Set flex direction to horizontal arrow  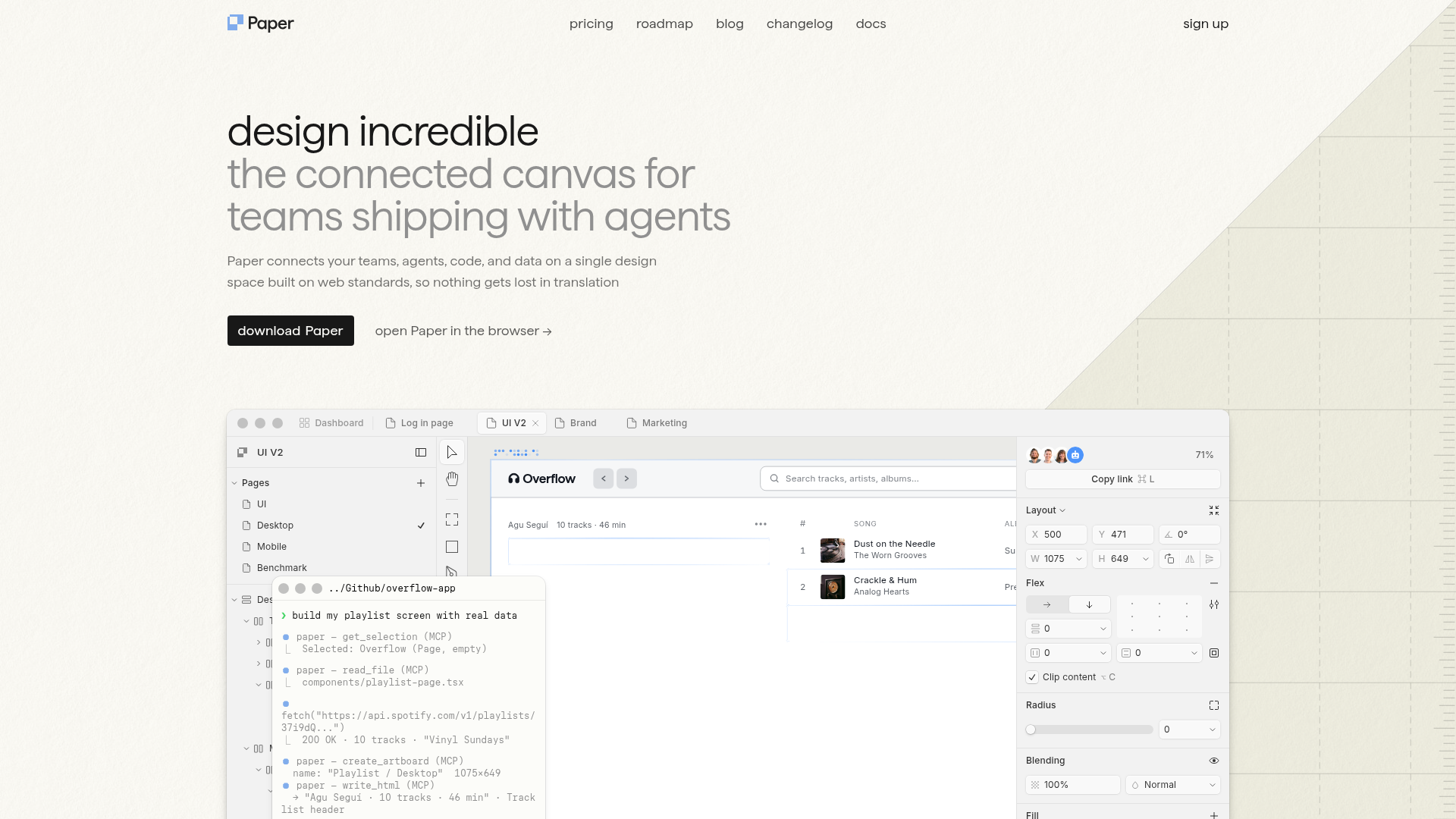tap(1047, 604)
